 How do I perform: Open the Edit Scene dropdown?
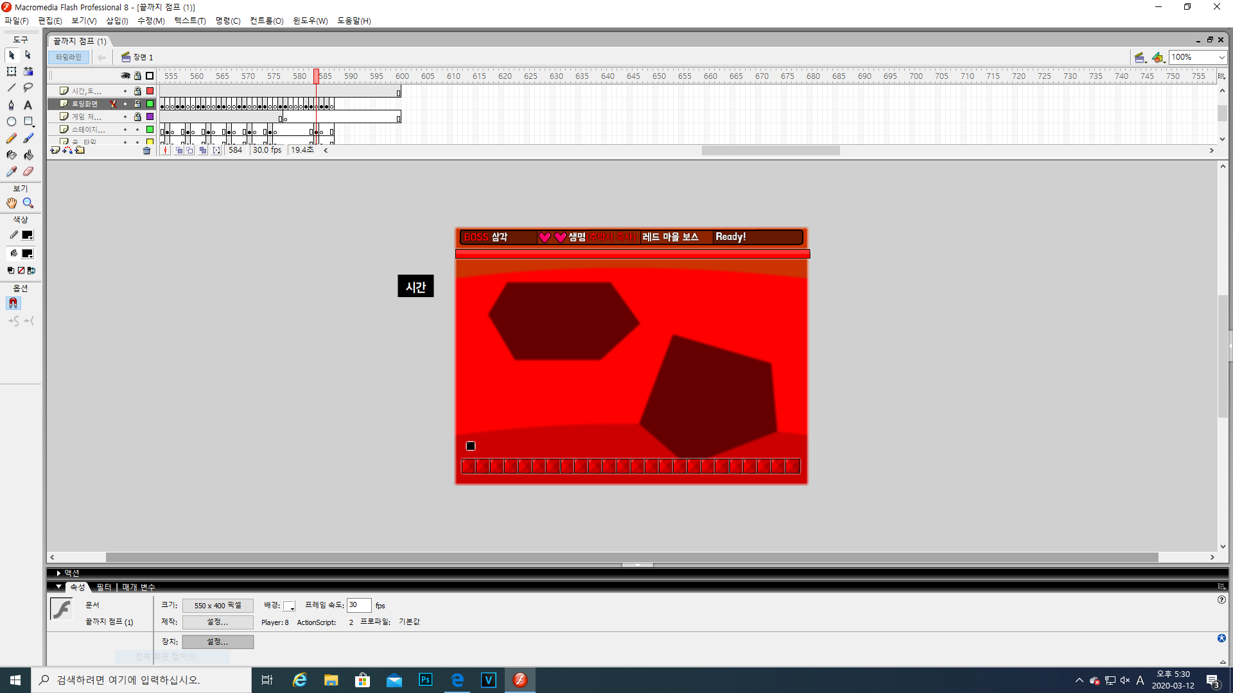1140,58
